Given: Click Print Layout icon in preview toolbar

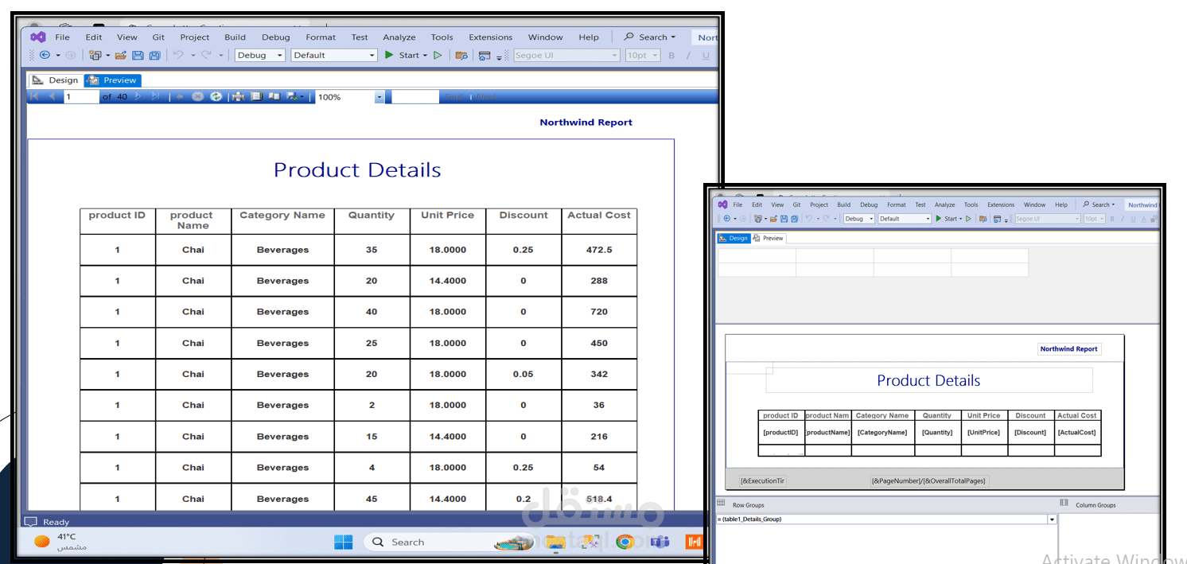Looking at the screenshot, I should (x=256, y=96).
